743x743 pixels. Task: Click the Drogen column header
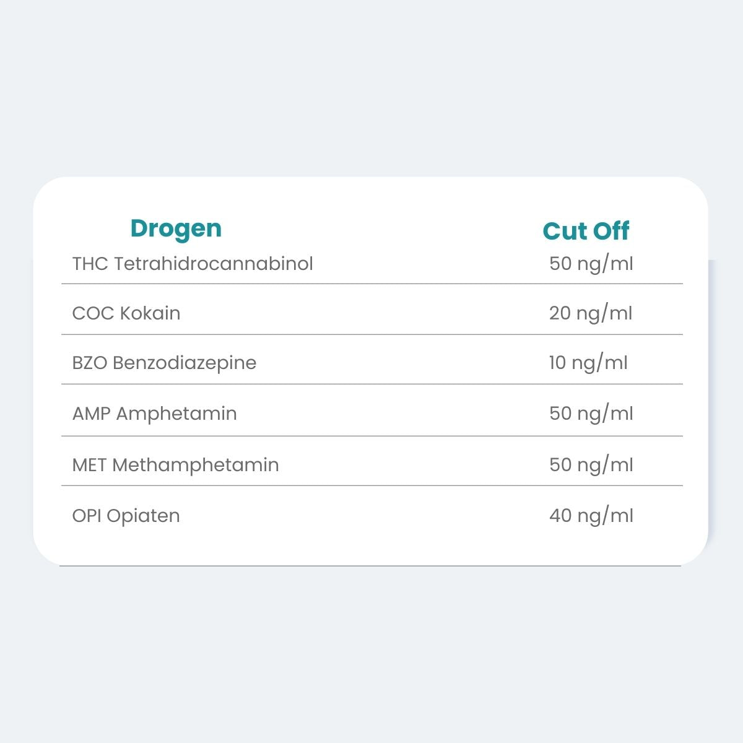coord(176,228)
